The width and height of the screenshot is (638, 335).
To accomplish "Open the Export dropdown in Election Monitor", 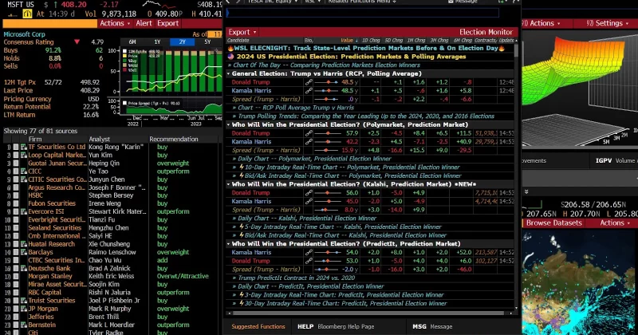I will [x=242, y=32].
